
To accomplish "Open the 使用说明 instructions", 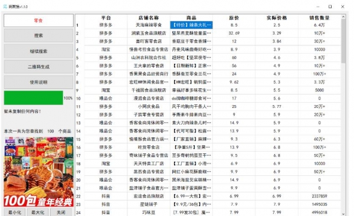I will click(x=38, y=82).
